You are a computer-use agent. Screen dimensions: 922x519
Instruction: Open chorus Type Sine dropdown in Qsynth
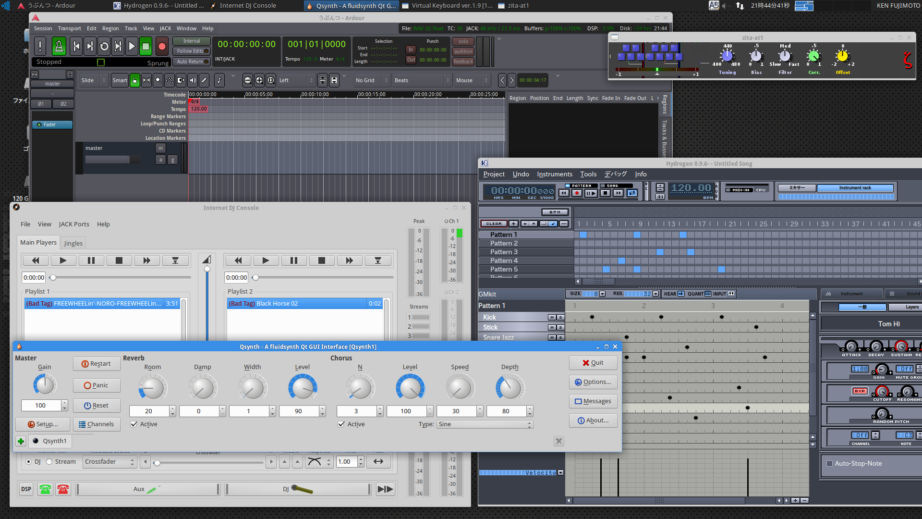pos(485,424)
